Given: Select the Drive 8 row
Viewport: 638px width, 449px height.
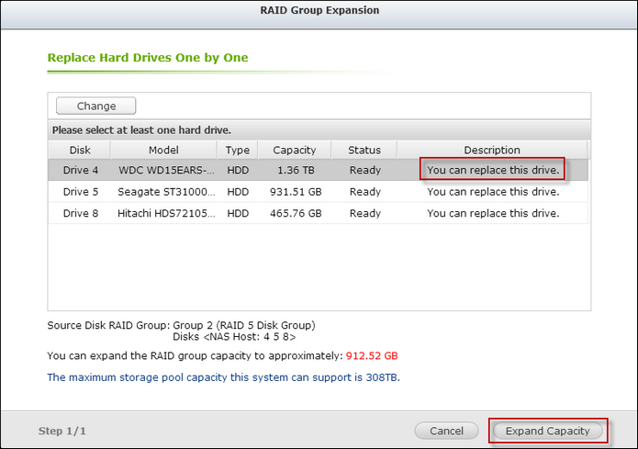Looking at the screenshot, I should click(x=81, y=213).
